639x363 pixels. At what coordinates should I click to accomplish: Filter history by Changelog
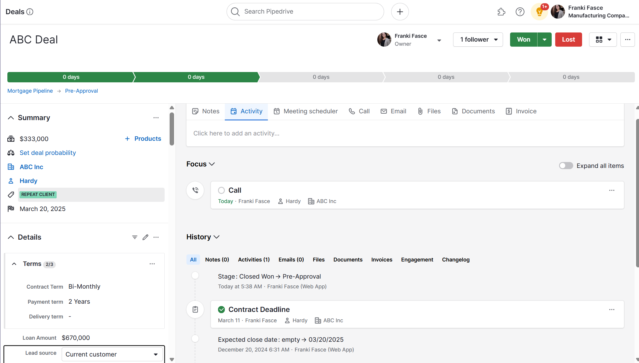click(x=456, y=260)
